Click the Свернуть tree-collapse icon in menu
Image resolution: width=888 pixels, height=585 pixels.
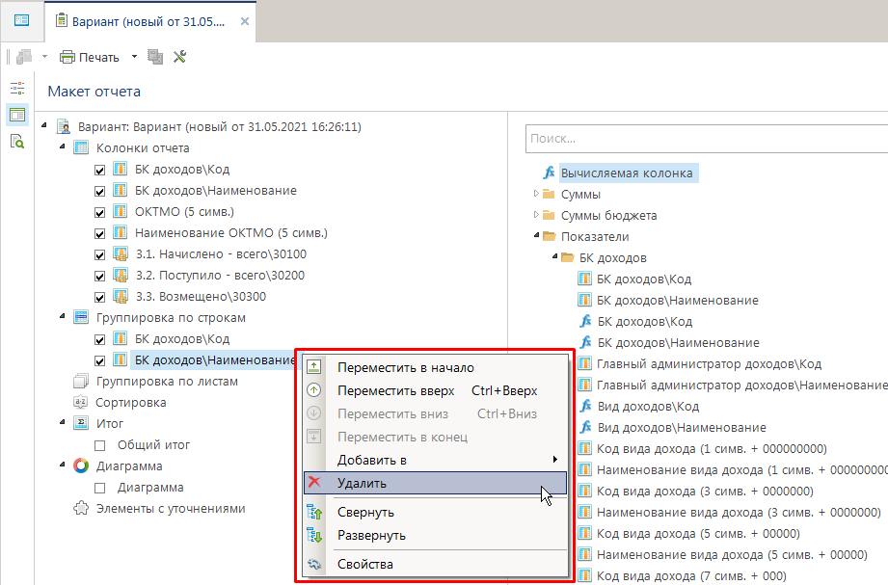(314, 512)
